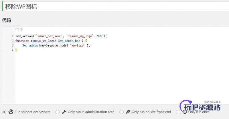Click code line 2 function remove_wp_logo
229x119 pixels.
coord(51,41)
